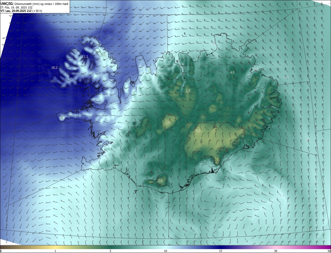Click the 2.9 value label
331x253 pixels.
[x=168, y=123]
